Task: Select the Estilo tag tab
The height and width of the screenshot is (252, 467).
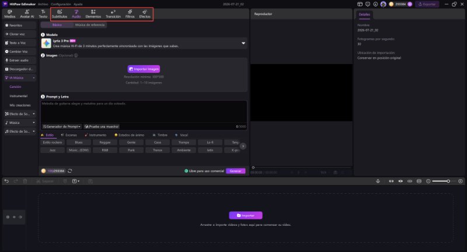Action: coord(48,135)
